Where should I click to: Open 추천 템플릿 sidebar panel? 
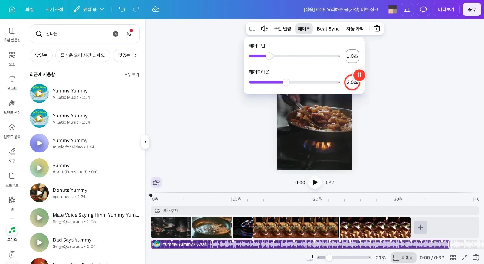12,34
